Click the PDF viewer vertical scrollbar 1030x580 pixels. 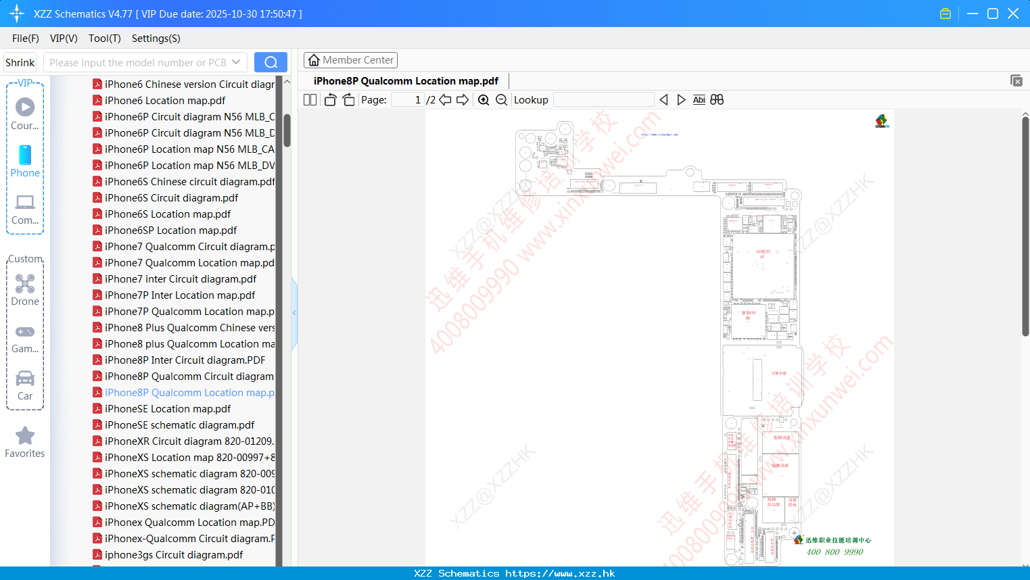point(1025,226)
